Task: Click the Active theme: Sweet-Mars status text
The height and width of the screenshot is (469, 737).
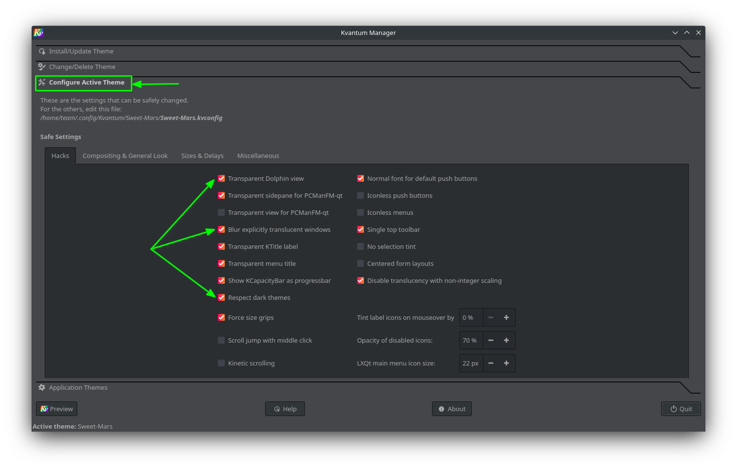Action: (x=72, y=426)
